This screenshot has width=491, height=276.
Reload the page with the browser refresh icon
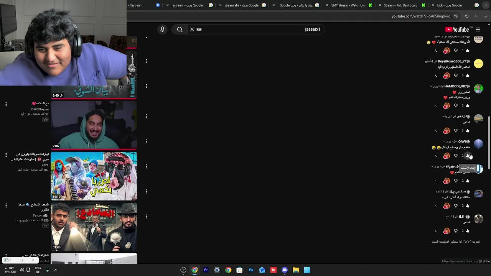467,16
